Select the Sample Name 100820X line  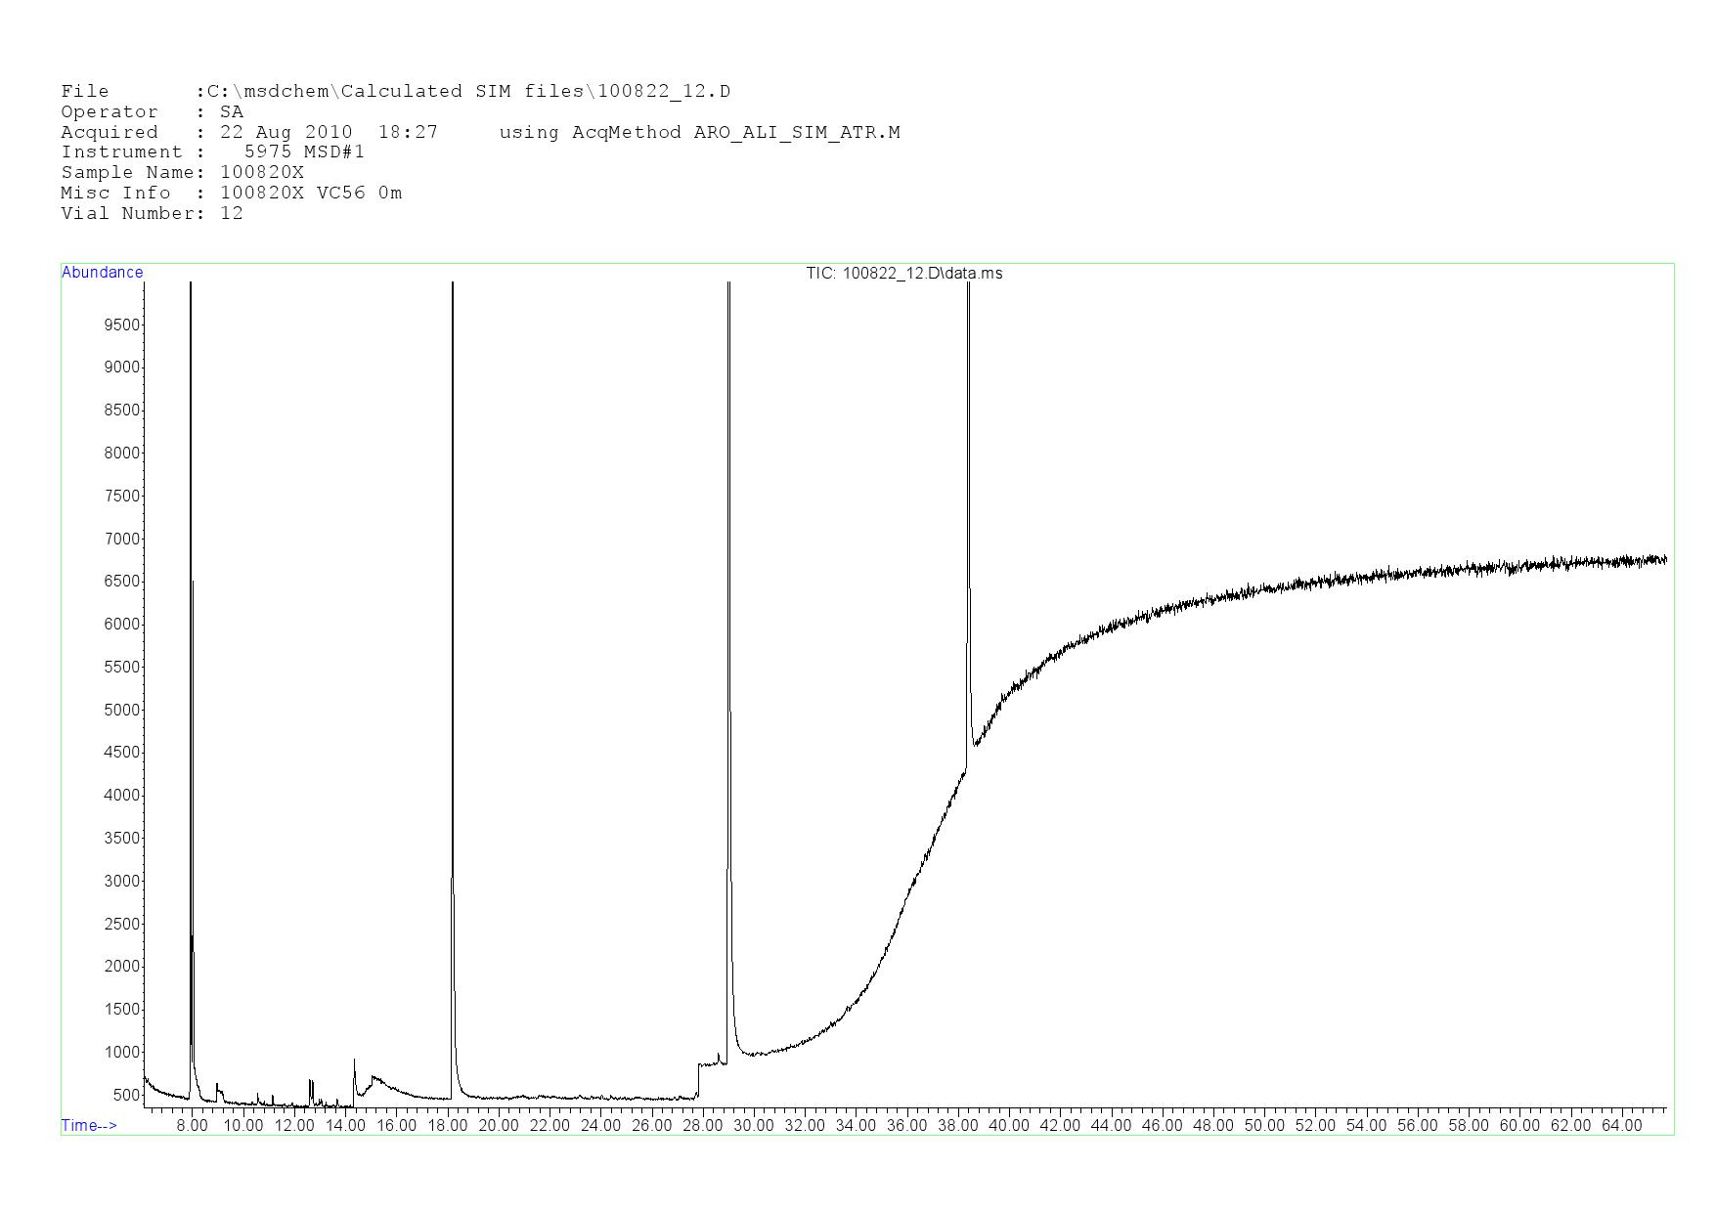182,173
